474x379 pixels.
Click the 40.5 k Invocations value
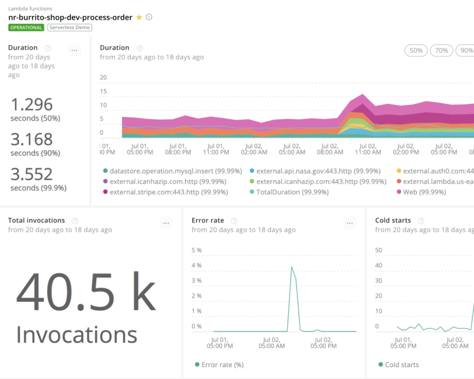(85, 308)
